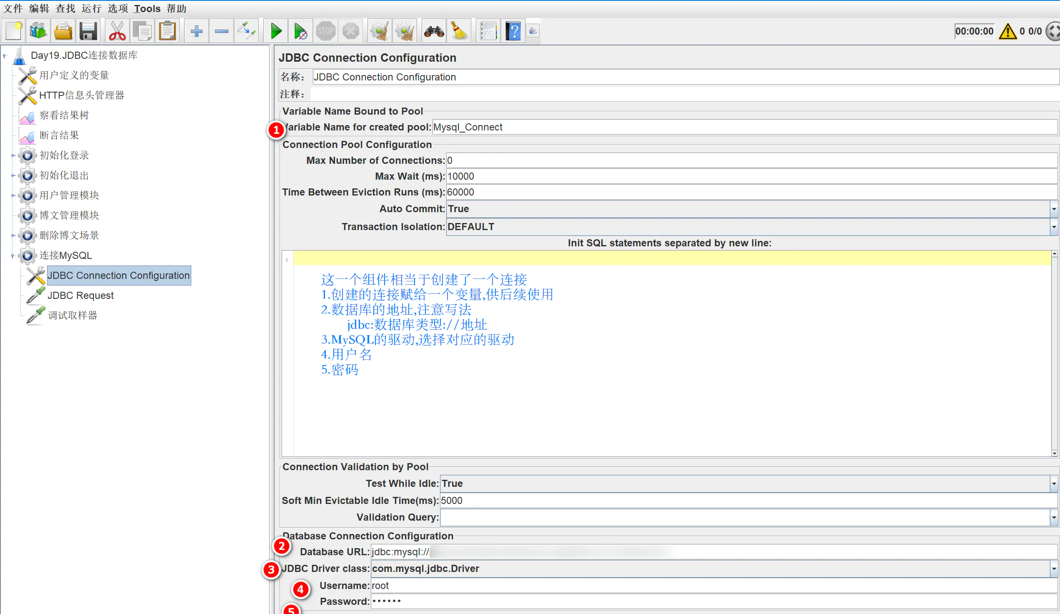
Task: Expand the 初始化登录 tree node
Action: click(x=12, y=156)
